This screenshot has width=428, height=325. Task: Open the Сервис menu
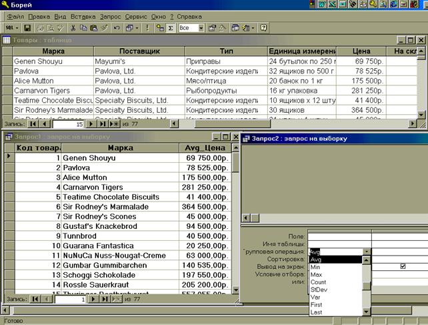(x=136, y=17)
